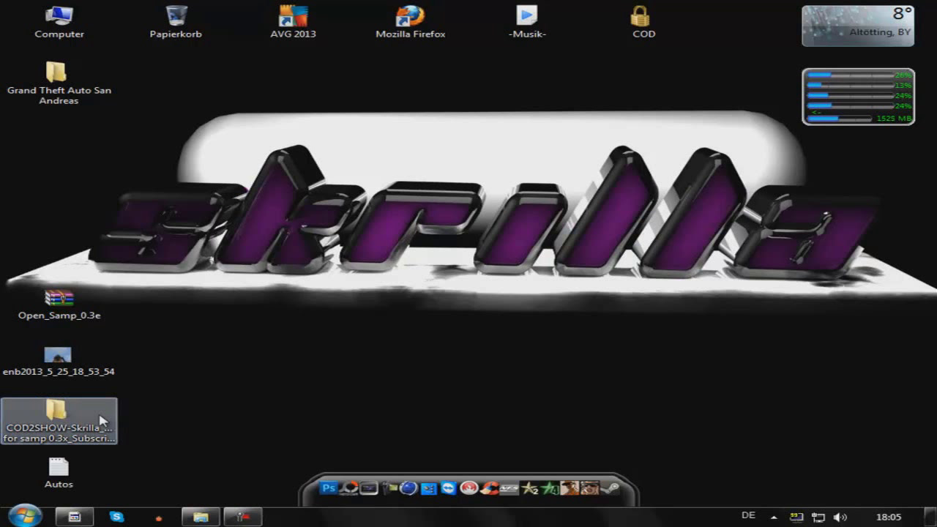The image size is (937, 527).
Task: Open the network tray icon
Action: point(818,517)
